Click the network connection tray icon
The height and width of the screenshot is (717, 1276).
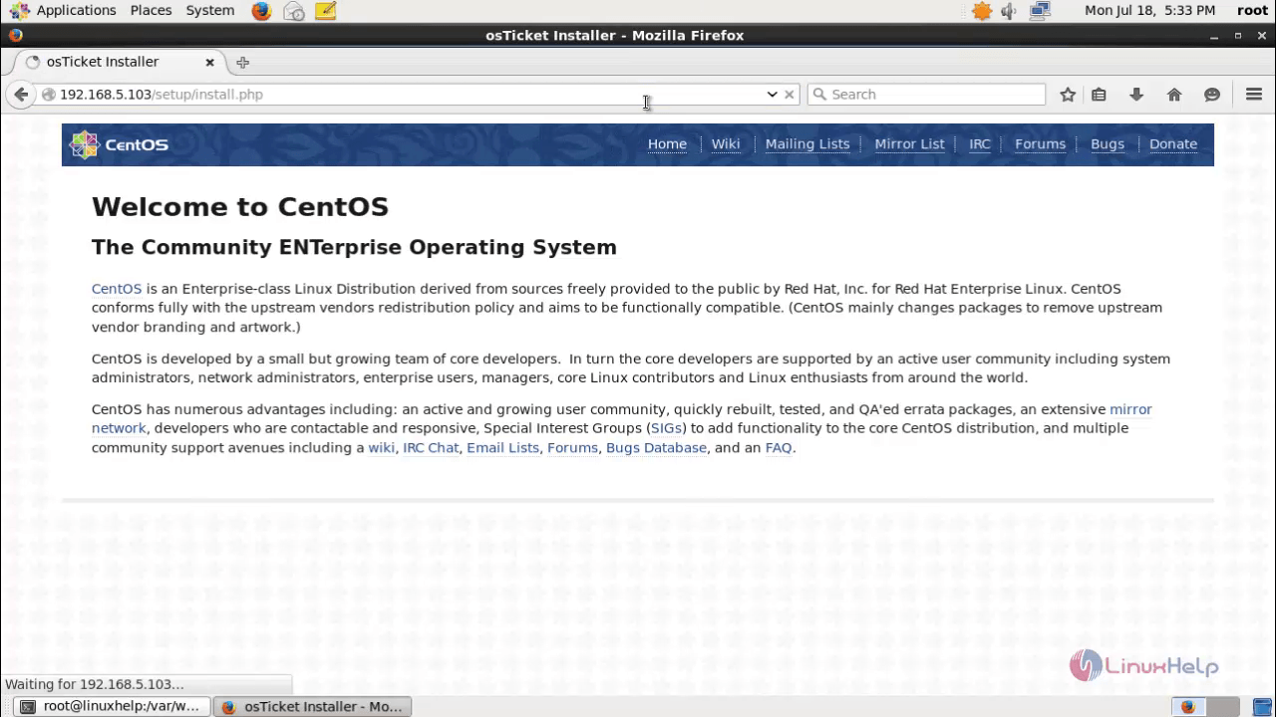click(x=1040, y=11)
